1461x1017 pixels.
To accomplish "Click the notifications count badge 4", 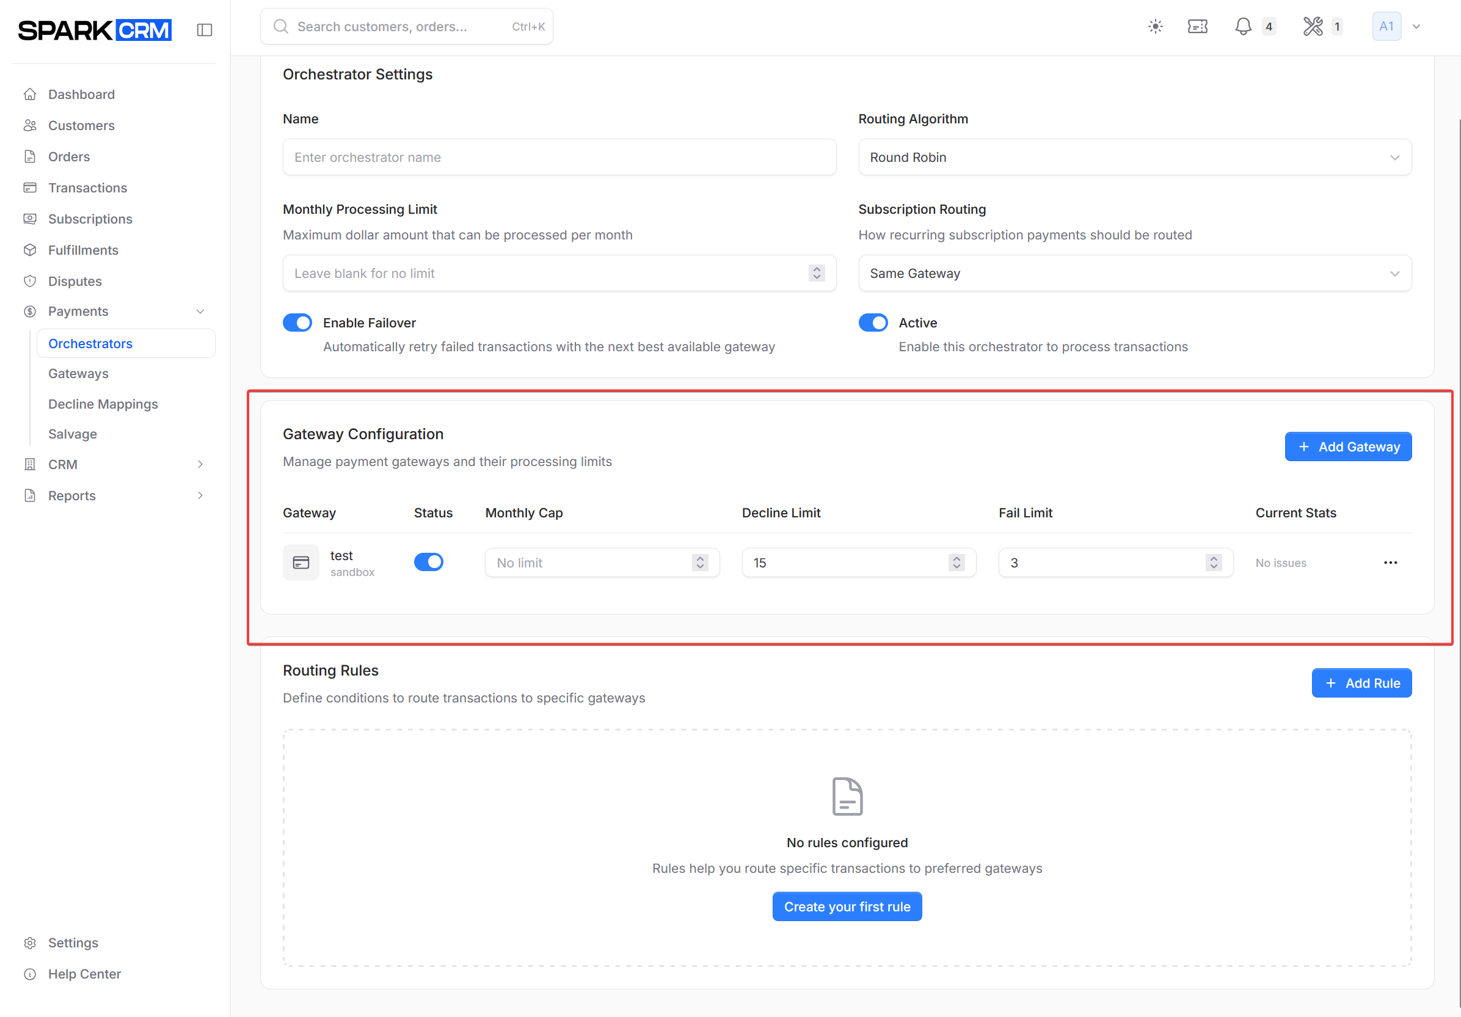I will pos(1269,26).
